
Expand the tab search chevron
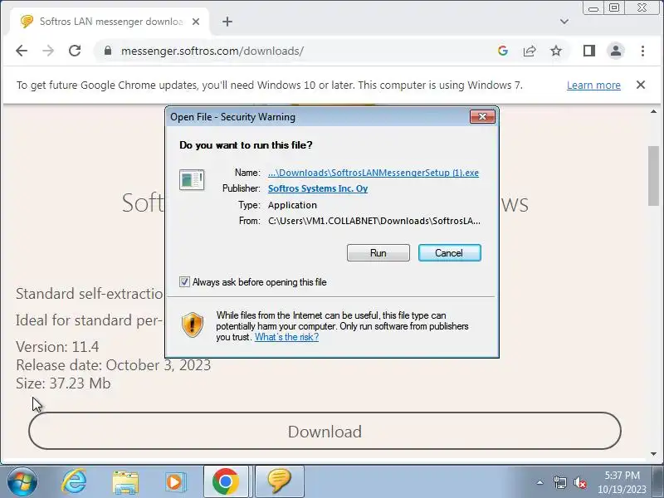tap(564, 22)
